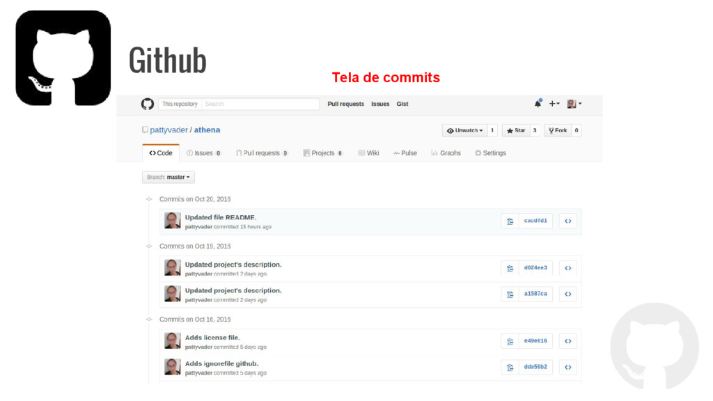Click avatar beside 'Updated file README.' commit
713x401 pixels.
point(173,221)
